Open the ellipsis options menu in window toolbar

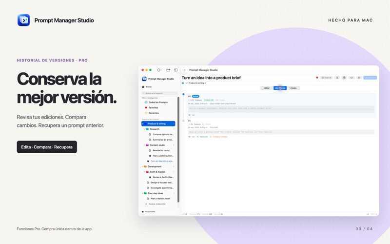coord(159,70)
